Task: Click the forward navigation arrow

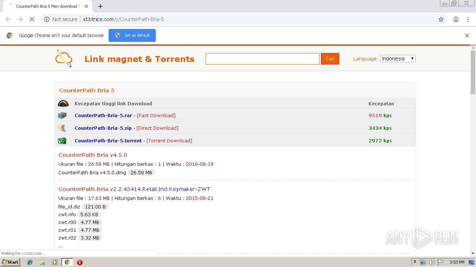Action: [20, 19]
